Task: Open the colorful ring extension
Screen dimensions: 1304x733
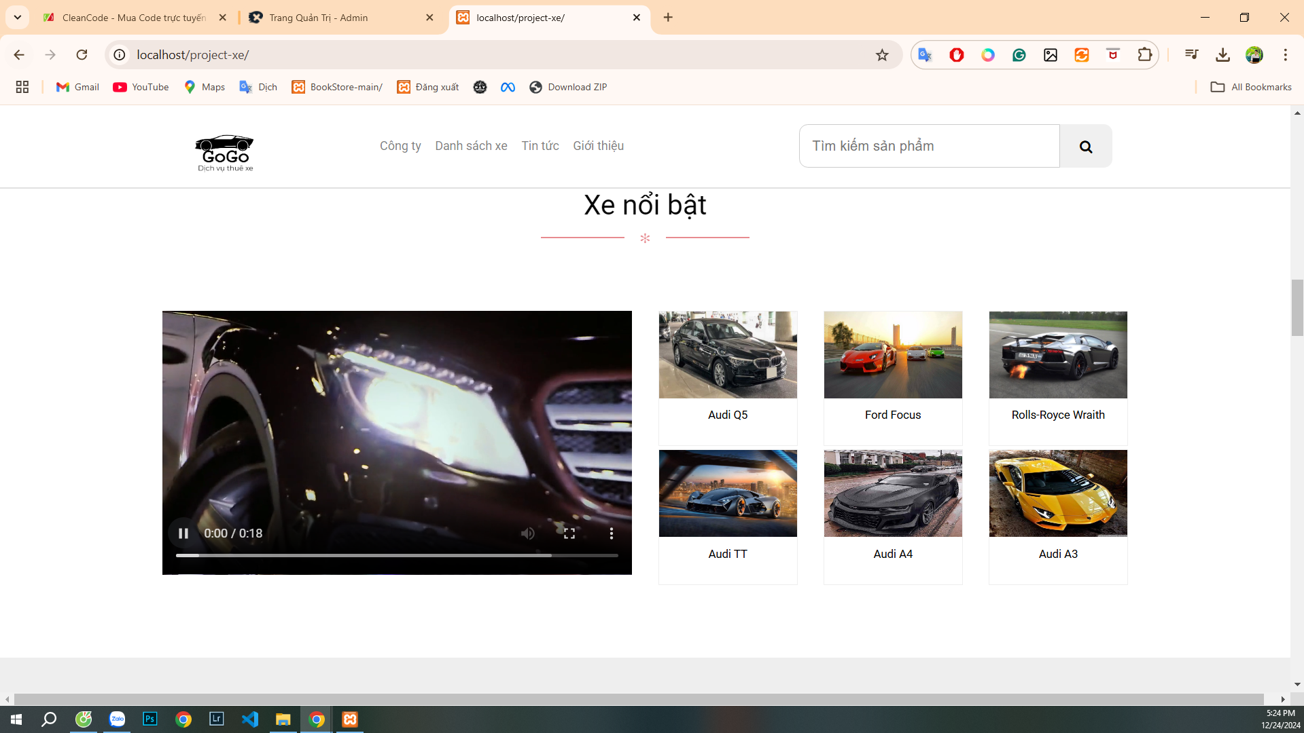Action: 988,55
